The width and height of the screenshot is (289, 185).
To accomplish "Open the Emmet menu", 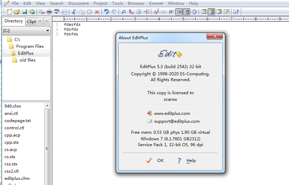I will 156,3.
